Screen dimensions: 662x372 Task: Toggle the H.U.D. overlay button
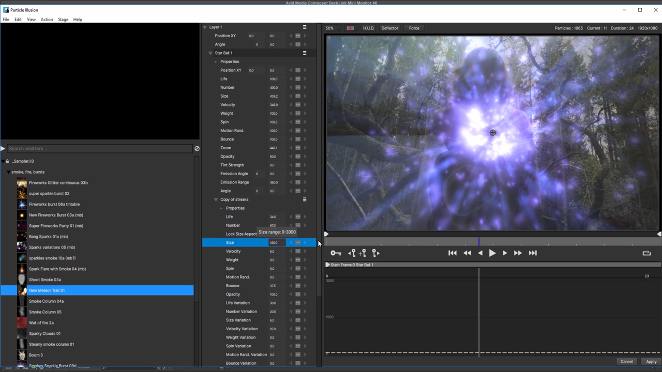(x=368, y=28)
